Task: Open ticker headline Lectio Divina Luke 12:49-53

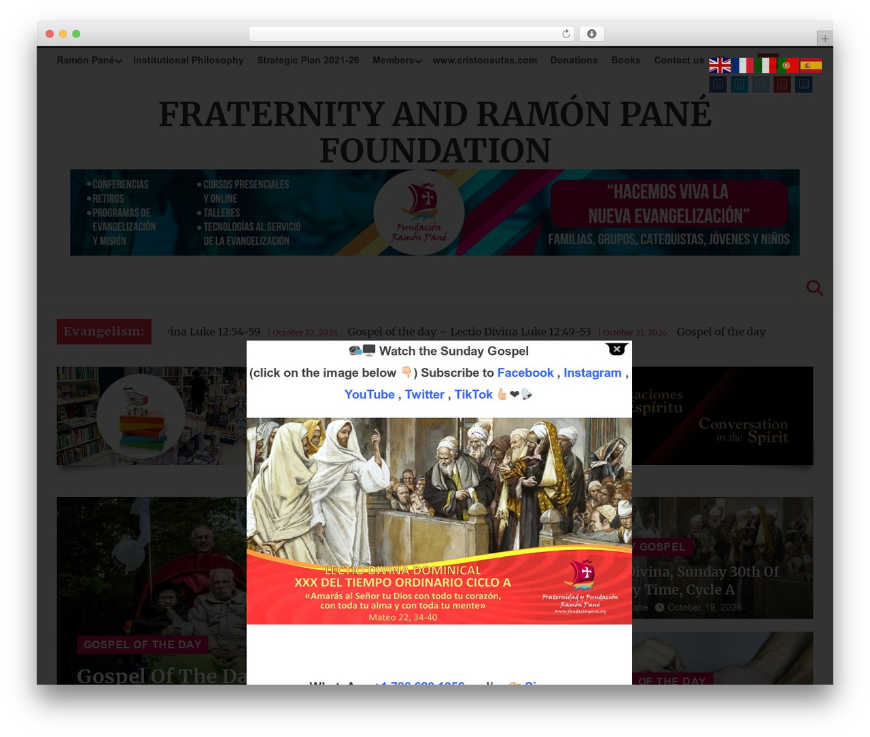Action: pyautogui.click(x=469, y=332)
